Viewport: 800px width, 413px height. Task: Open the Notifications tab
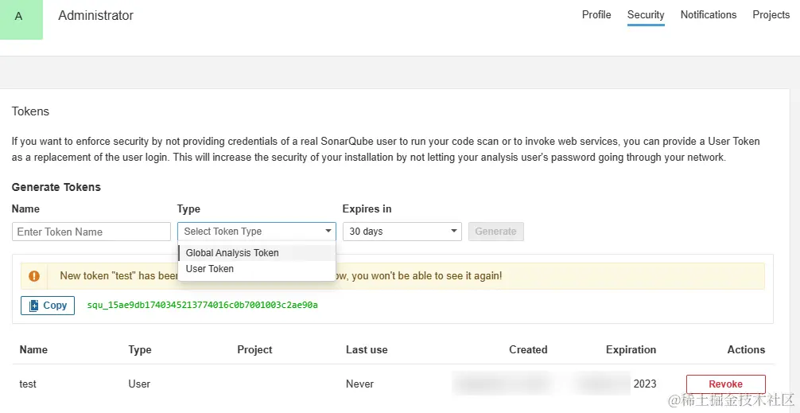pos(709,15)
